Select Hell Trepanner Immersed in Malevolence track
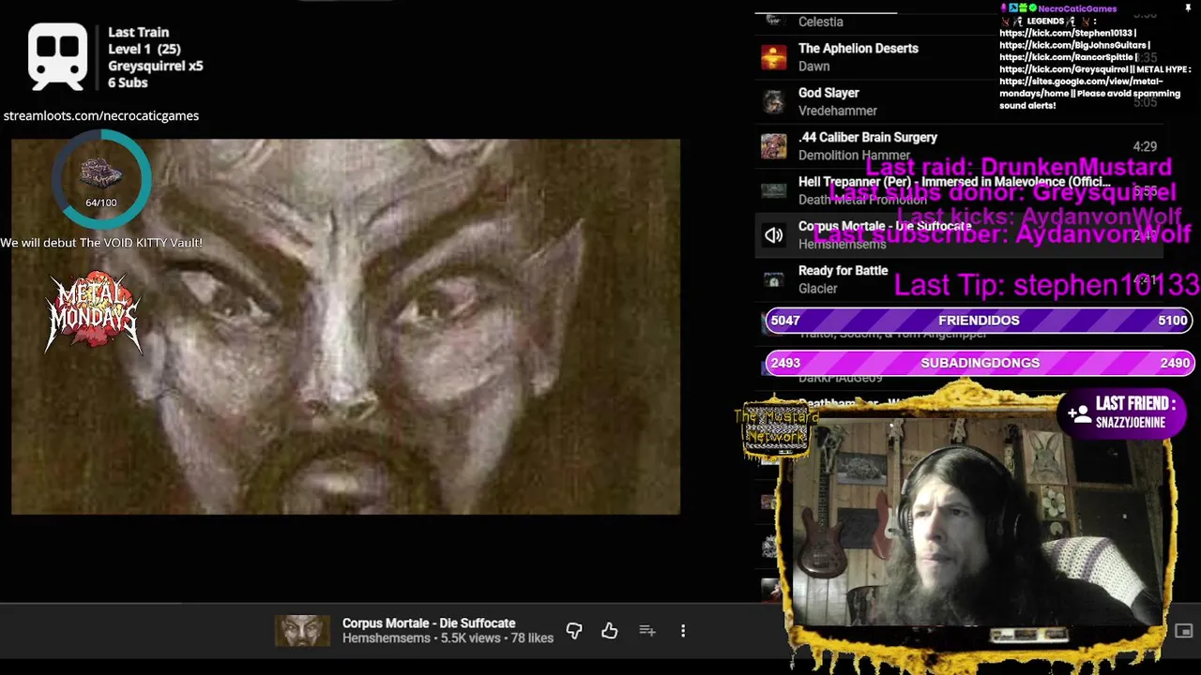Screen dimensions: 1201x675 click(954, 182)
